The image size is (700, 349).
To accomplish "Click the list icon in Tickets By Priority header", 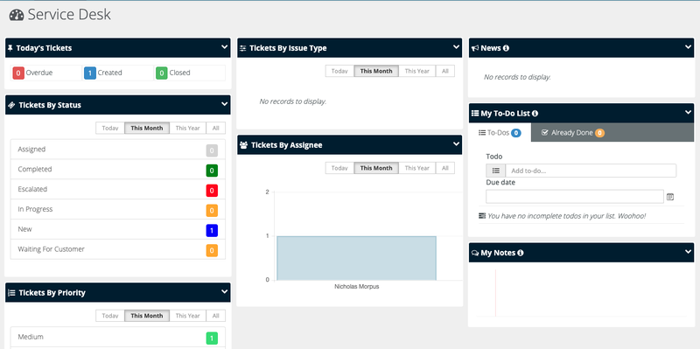I will (11, 293).
